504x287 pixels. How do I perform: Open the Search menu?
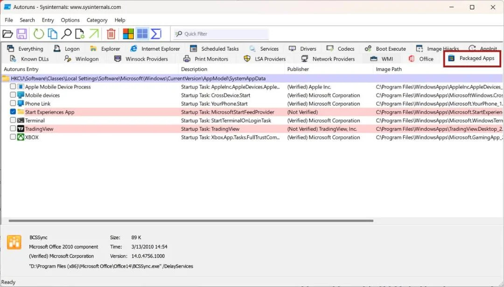(27, 20)
